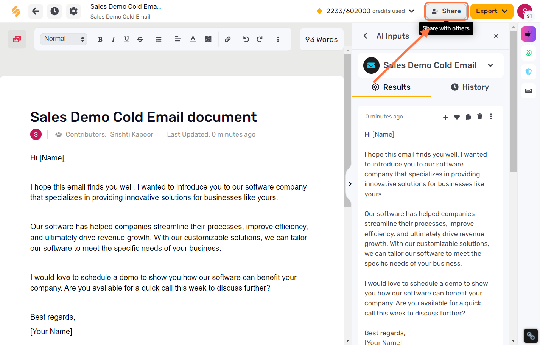
Task: Close the AI Inputs panel
Action: (x=496, y=36)
